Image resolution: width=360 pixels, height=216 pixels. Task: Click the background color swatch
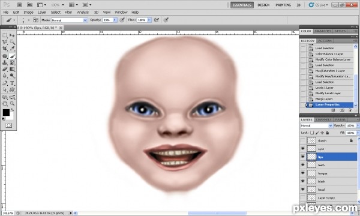tap(11, 117)
